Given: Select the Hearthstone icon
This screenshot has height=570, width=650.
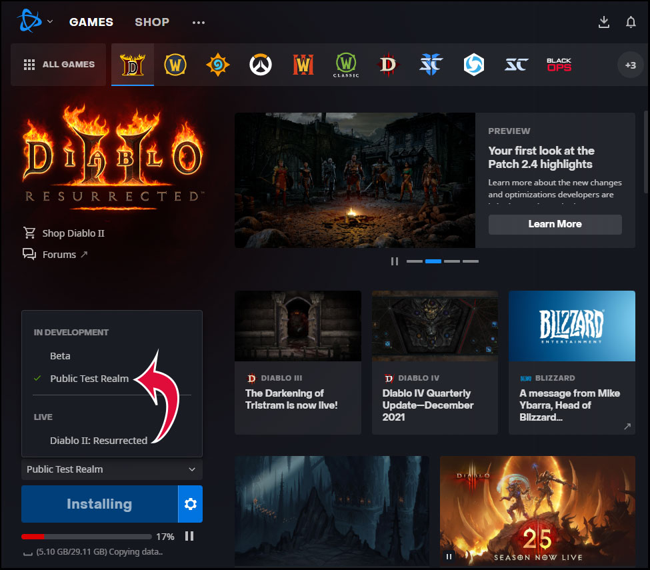Looking at the screenshot, I should (218, 65).
